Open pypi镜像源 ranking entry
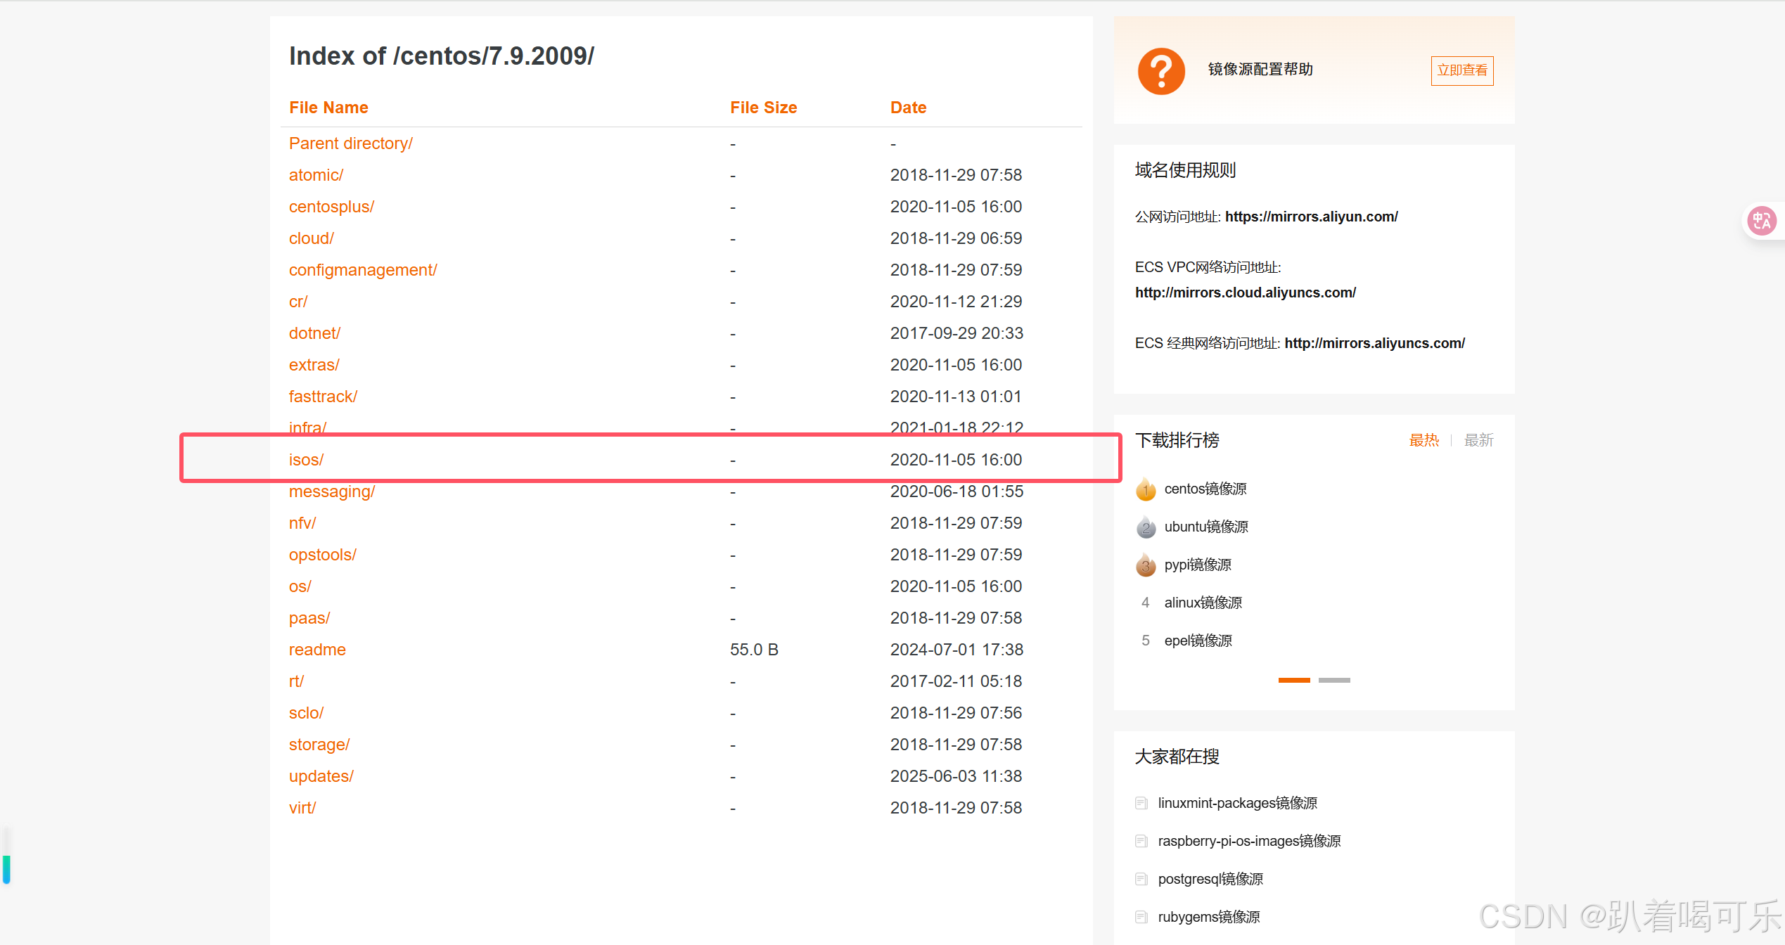This screenshot has width=1785, height=945. pos(1197,565)
